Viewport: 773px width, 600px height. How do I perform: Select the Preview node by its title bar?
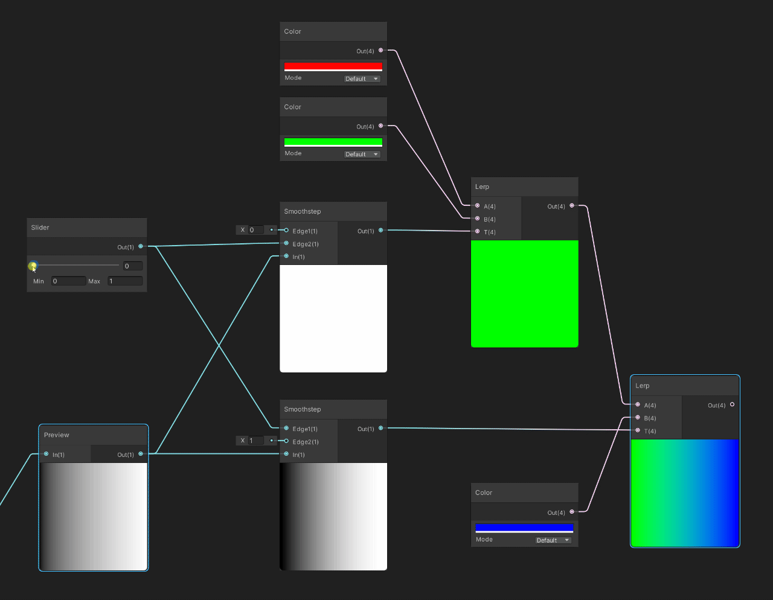pos(94,435)
